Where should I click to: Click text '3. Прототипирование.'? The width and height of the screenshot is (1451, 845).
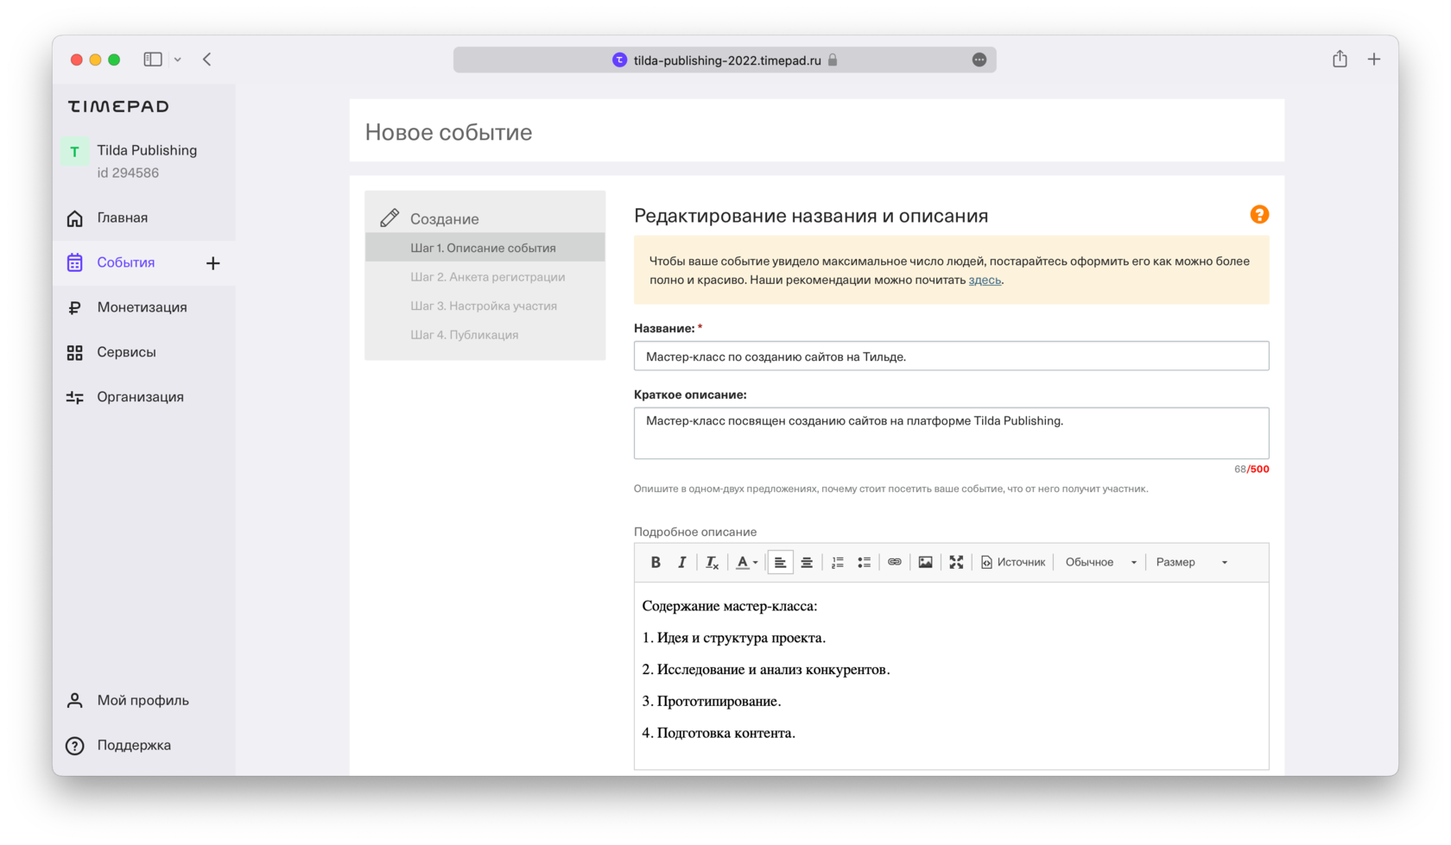[712, 701]
